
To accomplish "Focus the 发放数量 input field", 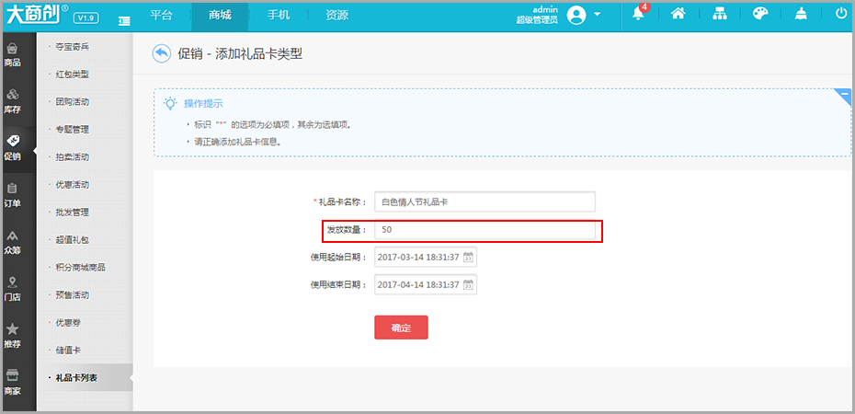I will tap(484, 230).
